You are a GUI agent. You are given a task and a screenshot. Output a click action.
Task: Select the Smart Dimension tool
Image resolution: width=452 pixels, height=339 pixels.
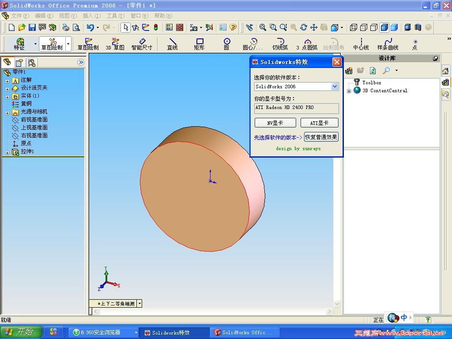(x=142, y=44)
